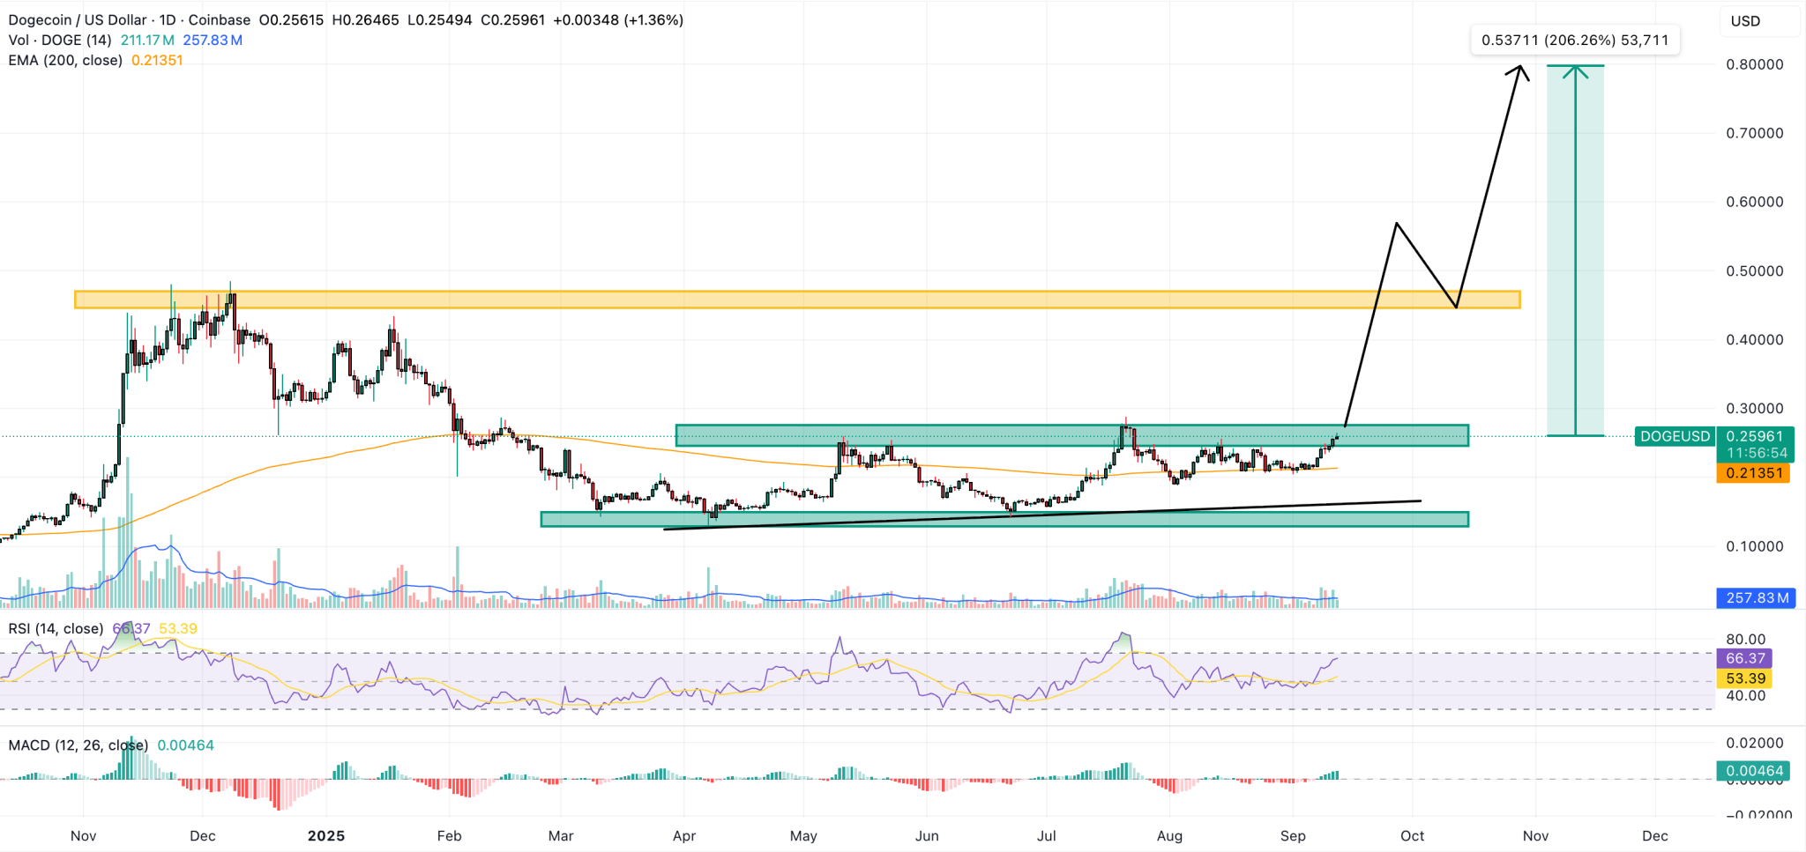Click the green 0.25961 price tag
Screen dimensions: 1806x852
coord(1755,435)
